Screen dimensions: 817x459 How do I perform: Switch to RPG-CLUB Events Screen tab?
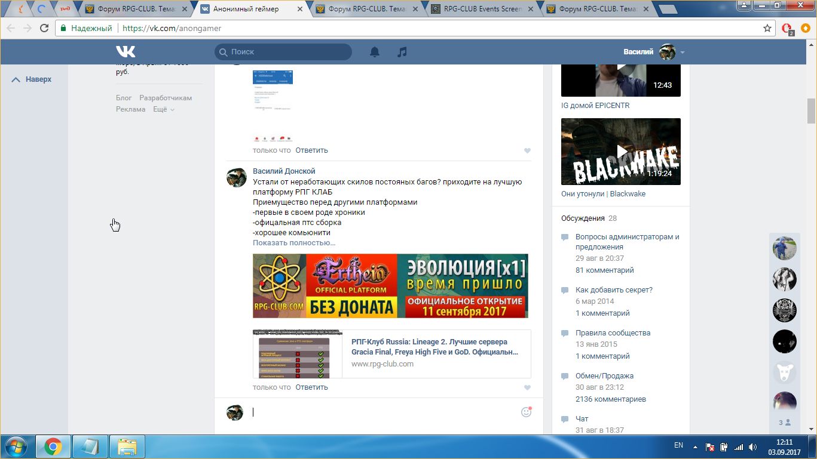484,9
